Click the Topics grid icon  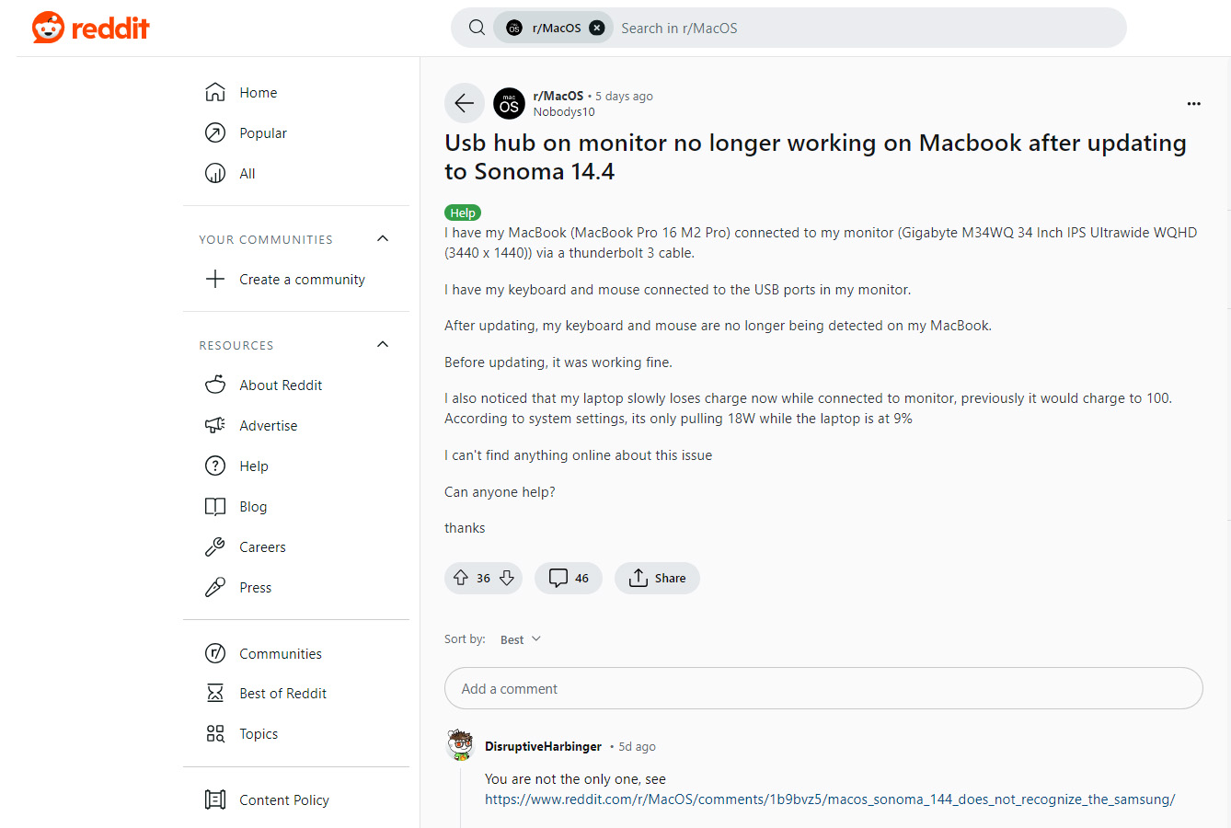tap(215, 733)
